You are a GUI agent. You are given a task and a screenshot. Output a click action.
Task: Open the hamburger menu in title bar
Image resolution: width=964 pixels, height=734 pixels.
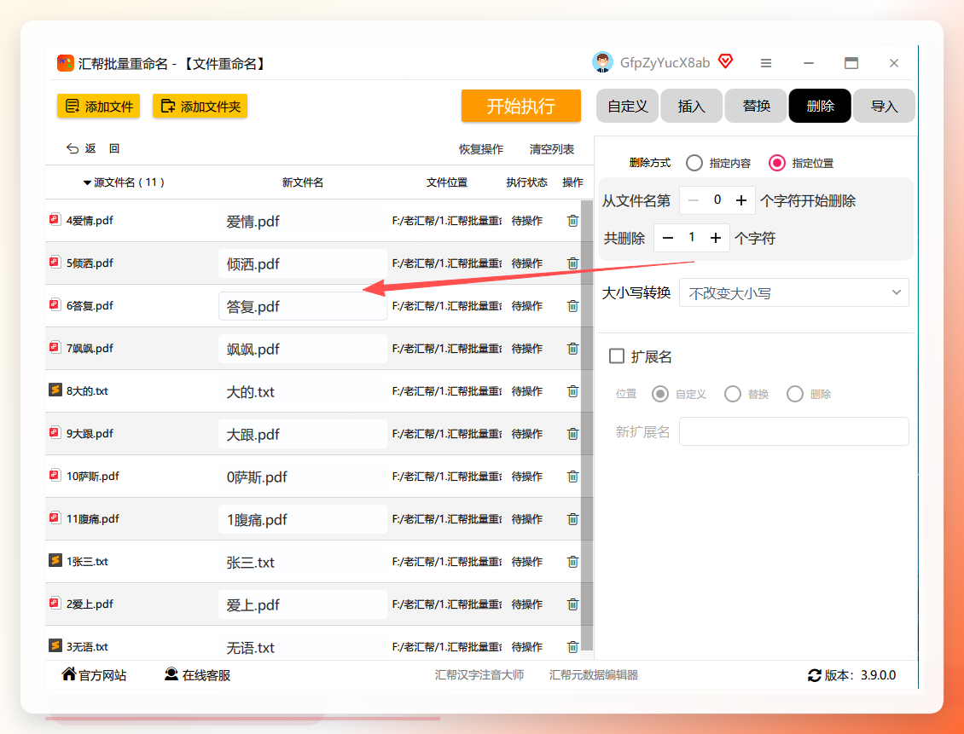coord(766,62)
